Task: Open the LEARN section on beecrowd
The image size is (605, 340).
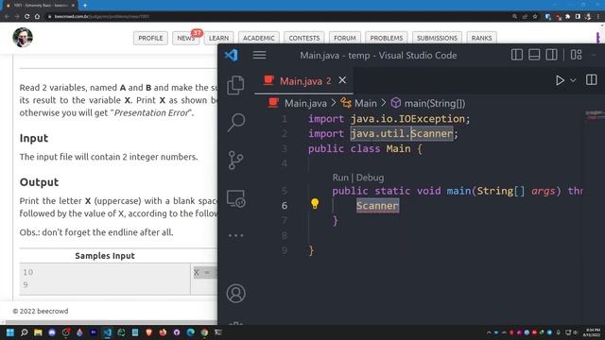Action: (218, 38)
